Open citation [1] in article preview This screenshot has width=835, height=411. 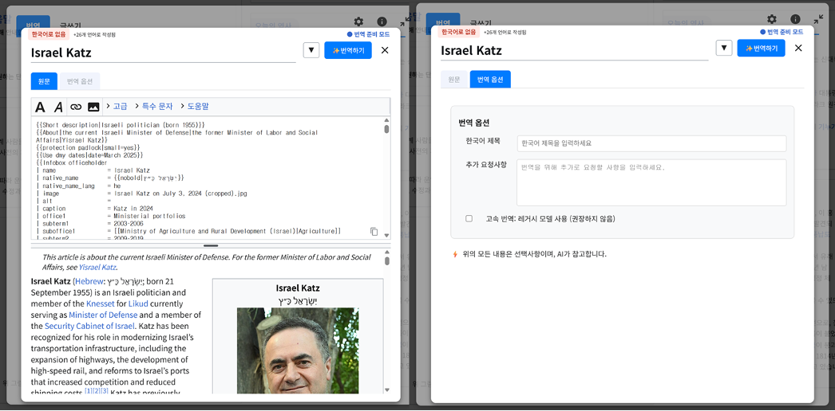click(x=89, y=391)
